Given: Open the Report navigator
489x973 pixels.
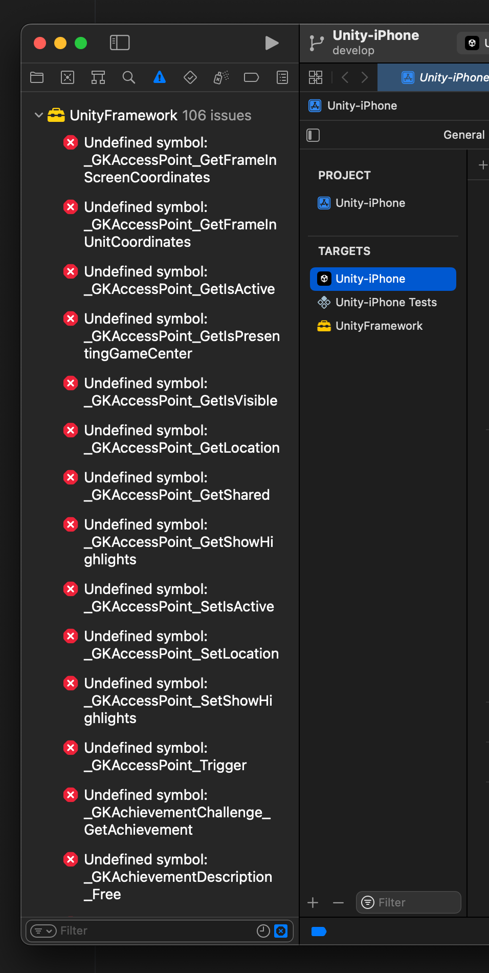Looking at the screenshot, I should click(x=282, y=77).
